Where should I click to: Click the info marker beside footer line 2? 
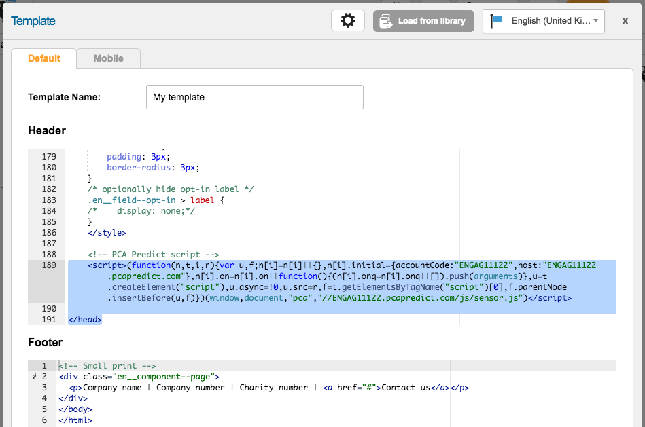[x=34, y=377]
